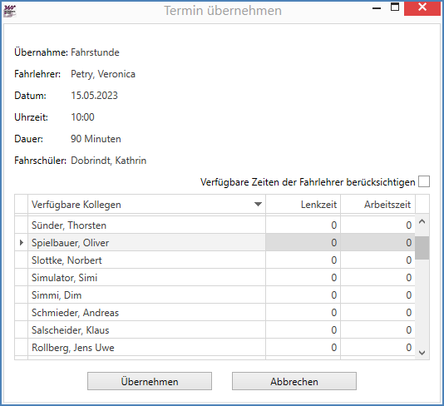Click the scroll down arrow of the list
444x406 pixels.
click(422, 353)
